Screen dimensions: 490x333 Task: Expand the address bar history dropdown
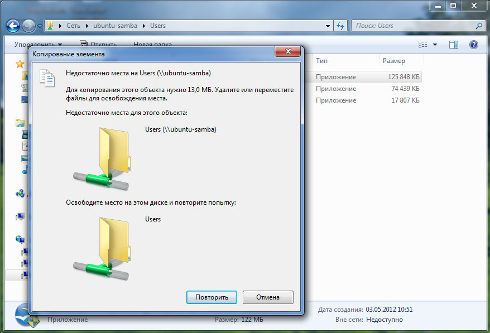coord(328,26)
